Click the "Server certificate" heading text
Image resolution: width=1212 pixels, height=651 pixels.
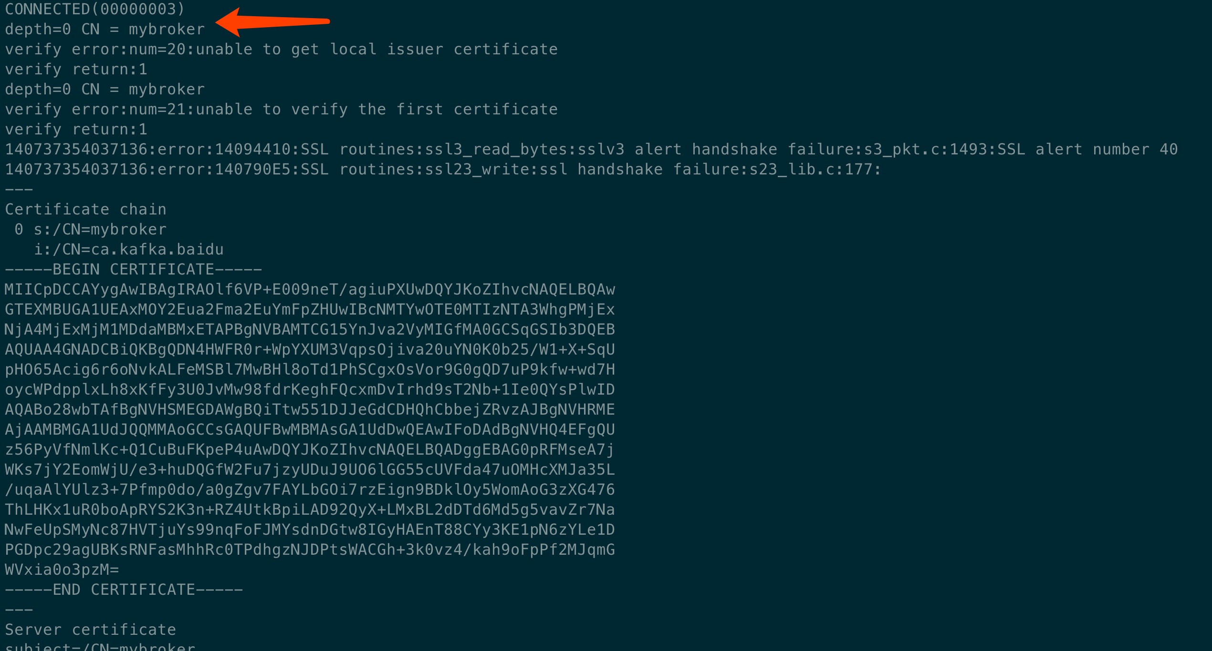[90, 630]
